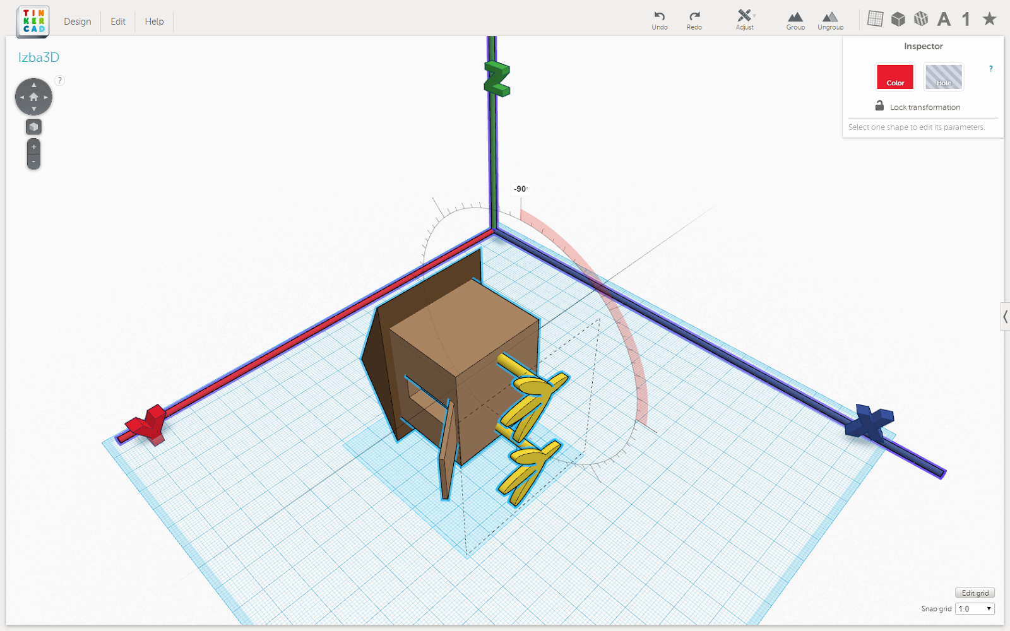The height and width of the screenshot is (631, 1010).
Task: Open the Adjust tool dropdown
Action: tap(745, 20)
